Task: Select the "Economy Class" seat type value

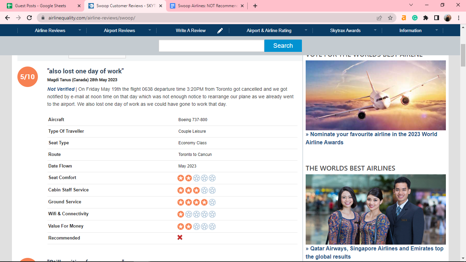Action: [x=192, y=143]
